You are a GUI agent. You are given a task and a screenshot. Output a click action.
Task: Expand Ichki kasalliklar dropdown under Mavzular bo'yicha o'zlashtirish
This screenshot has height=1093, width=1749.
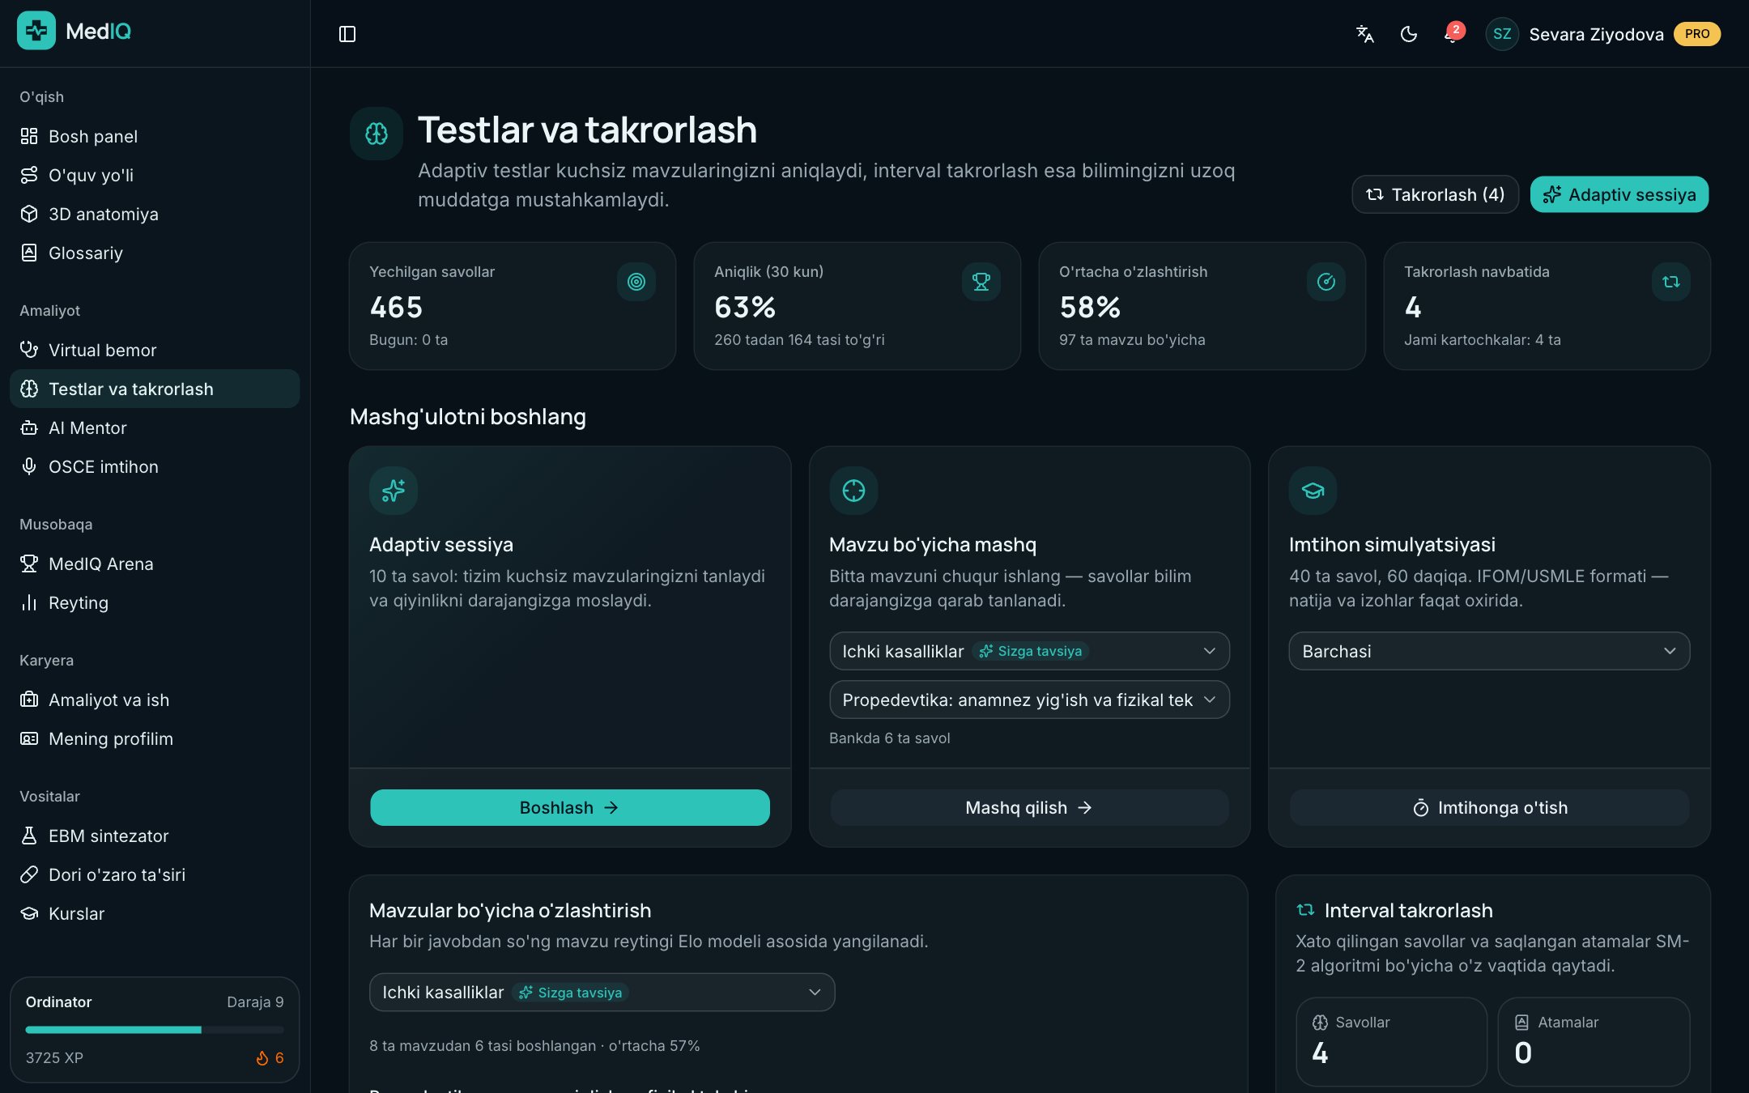(x=602, y=993)
